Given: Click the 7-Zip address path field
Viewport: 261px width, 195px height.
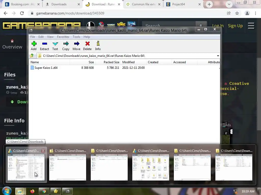Looking at the screenshot, I should tap(126, 56).
